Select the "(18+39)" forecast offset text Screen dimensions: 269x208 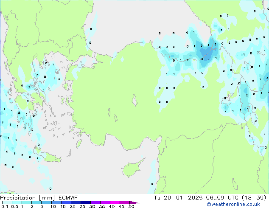pos(254,198)
